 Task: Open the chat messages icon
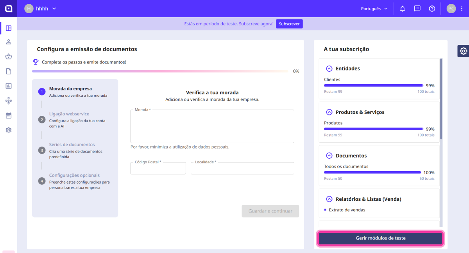[417, 9]
